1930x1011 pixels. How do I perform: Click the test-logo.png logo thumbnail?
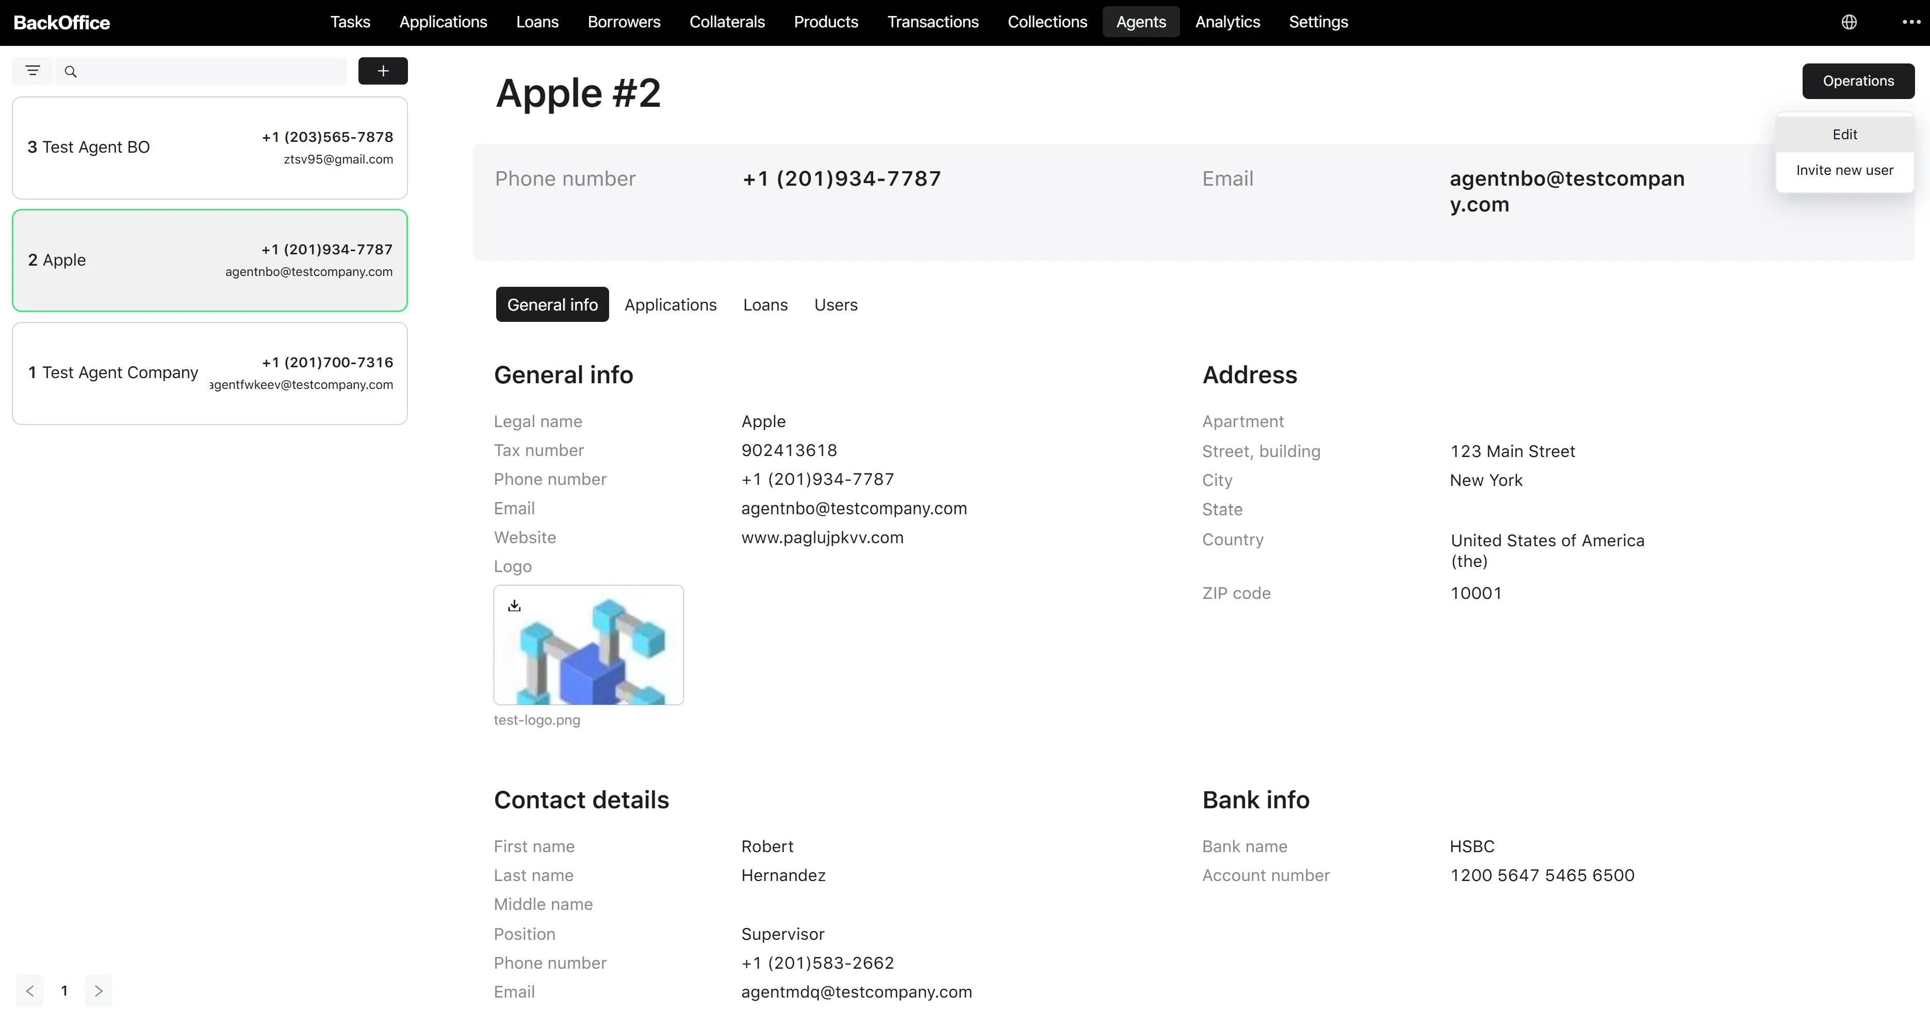tap(588, 645)
